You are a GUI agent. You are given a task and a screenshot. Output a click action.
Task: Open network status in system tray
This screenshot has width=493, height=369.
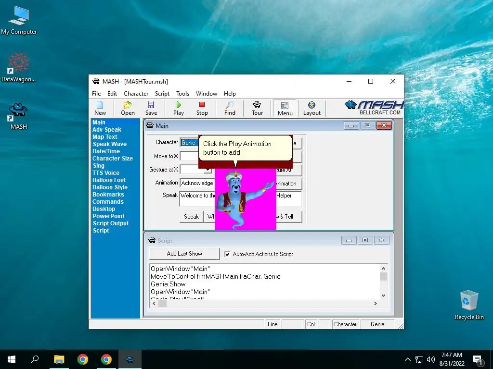(x=419, y=359)
